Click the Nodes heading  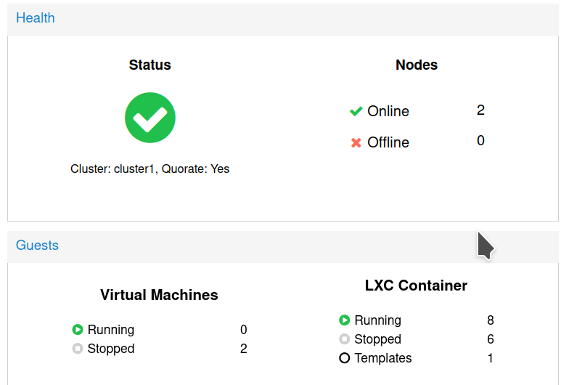(x=417, y=65)
